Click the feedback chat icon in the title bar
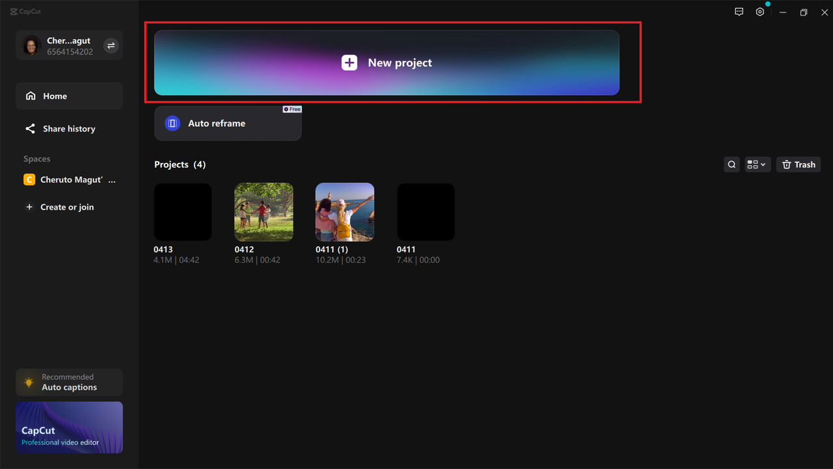Viewport: 833px width, 469px height. [x=739, y=12]
